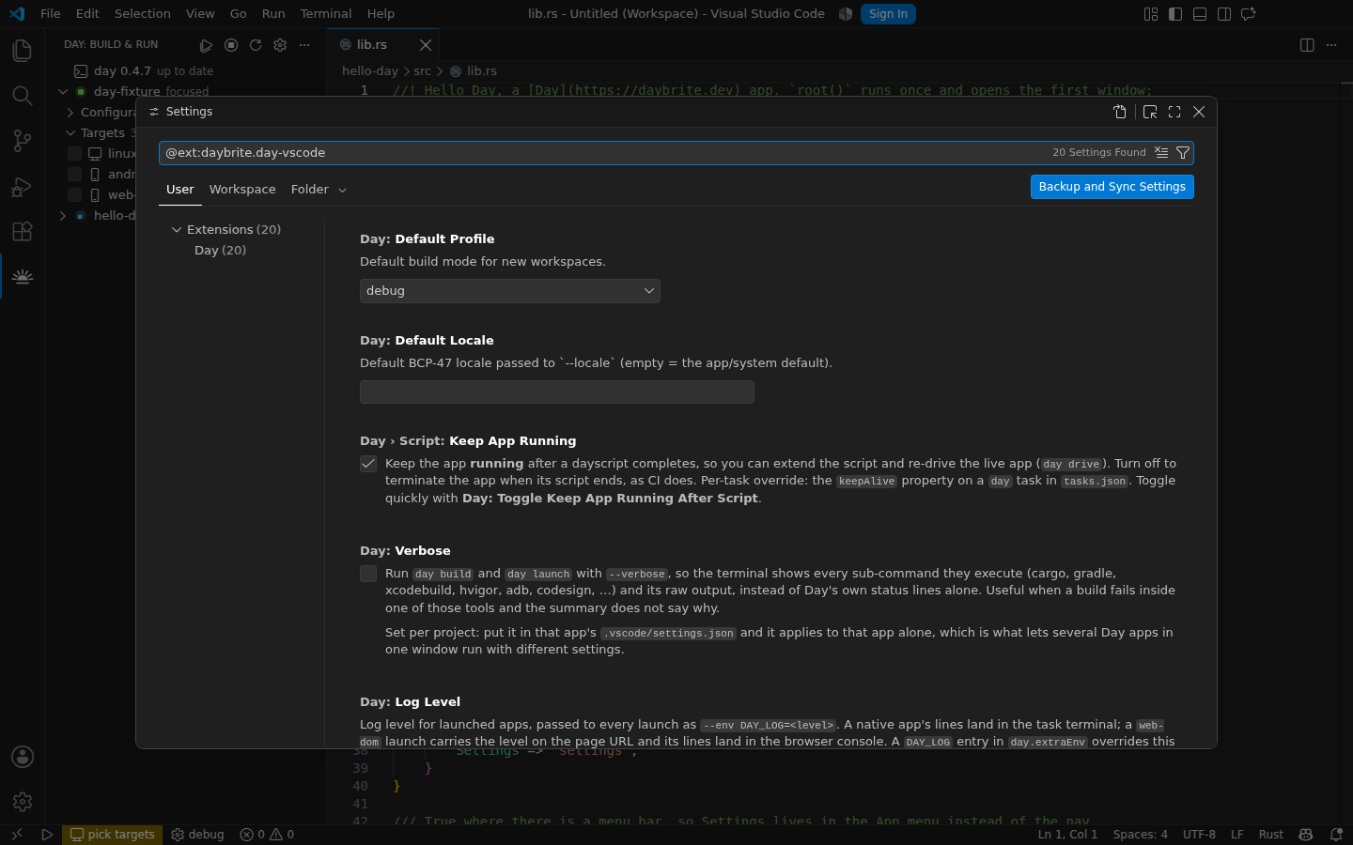Open the Folder tab dropdown chevron
This screenshot has height=845, width=1353.
[343, 191]
